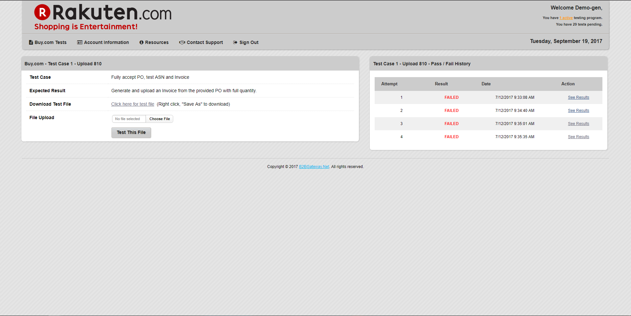See Results for attempt 4

(x=578, y=137)
